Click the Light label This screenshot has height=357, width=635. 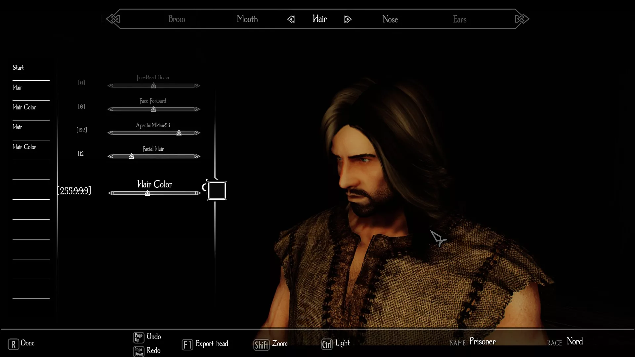[x=342, y=343]
